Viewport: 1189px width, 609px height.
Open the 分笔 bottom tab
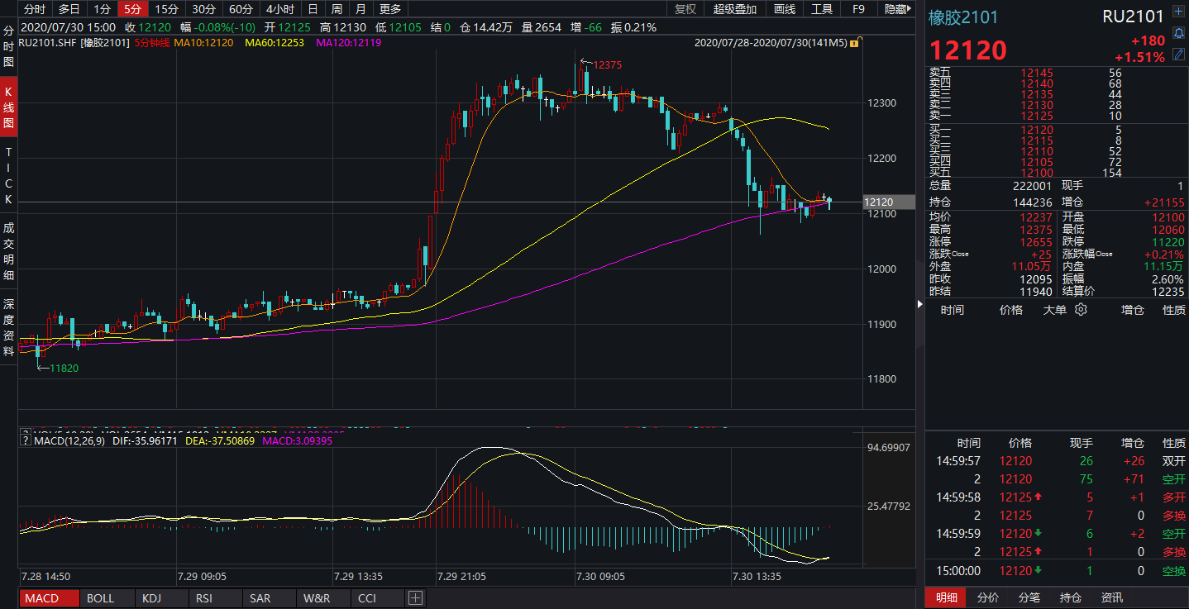click(x=1029, y=597)
